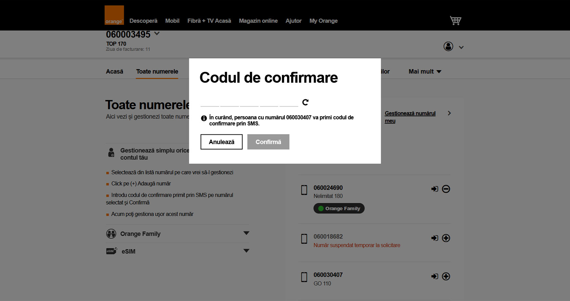
Task: Resend confirmation code with refresh icon
Action: point(305,102)
